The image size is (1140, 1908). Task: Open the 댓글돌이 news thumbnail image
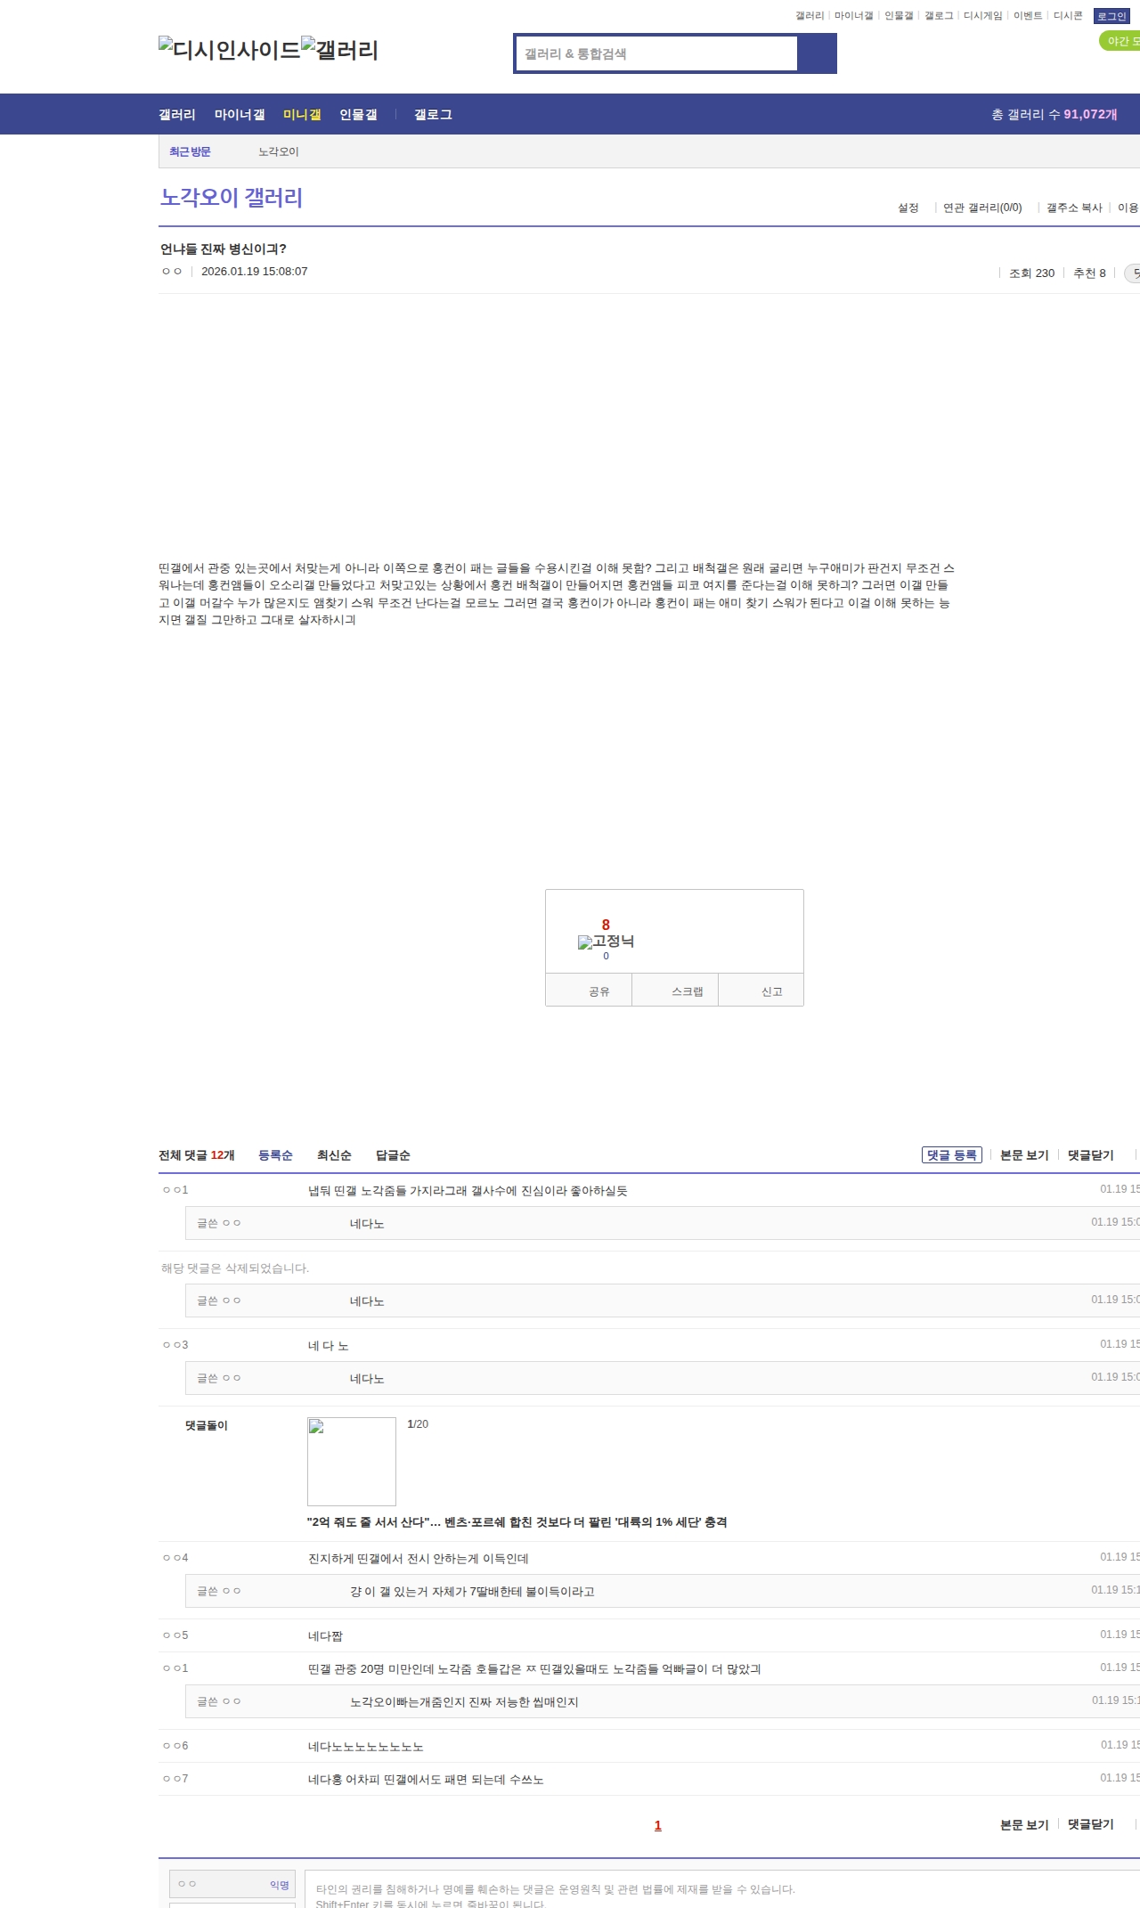351,1461
